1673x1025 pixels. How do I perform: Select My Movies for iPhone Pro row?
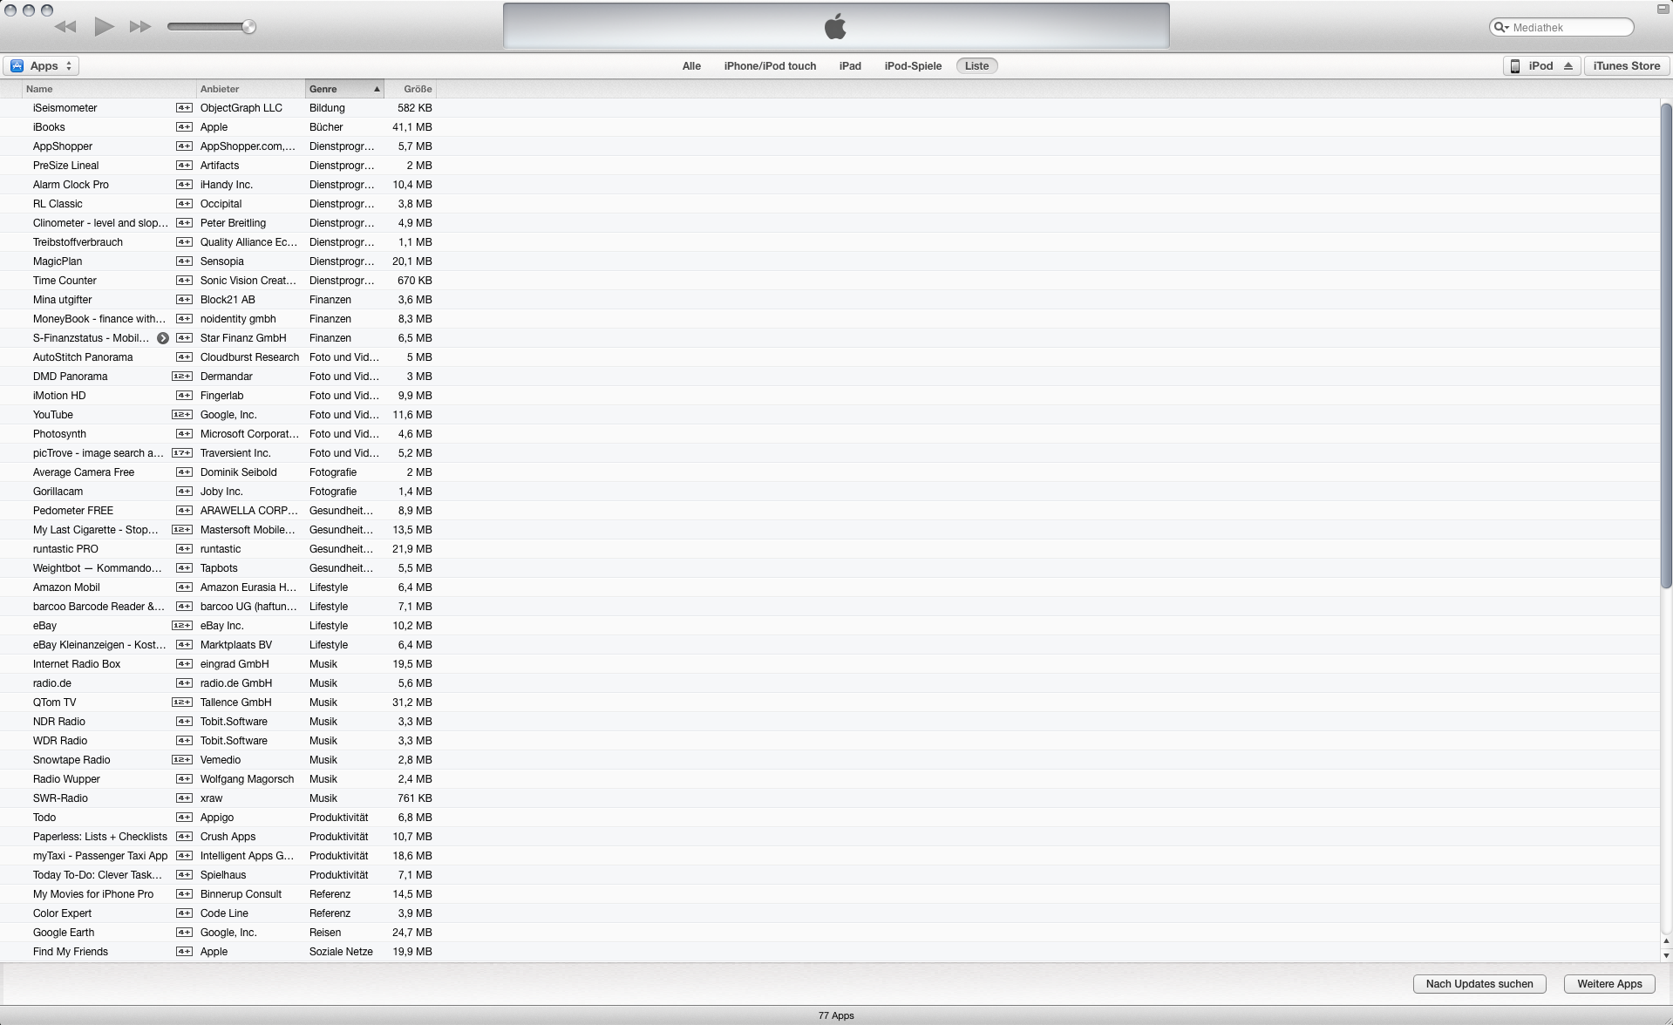click(829, 894)
